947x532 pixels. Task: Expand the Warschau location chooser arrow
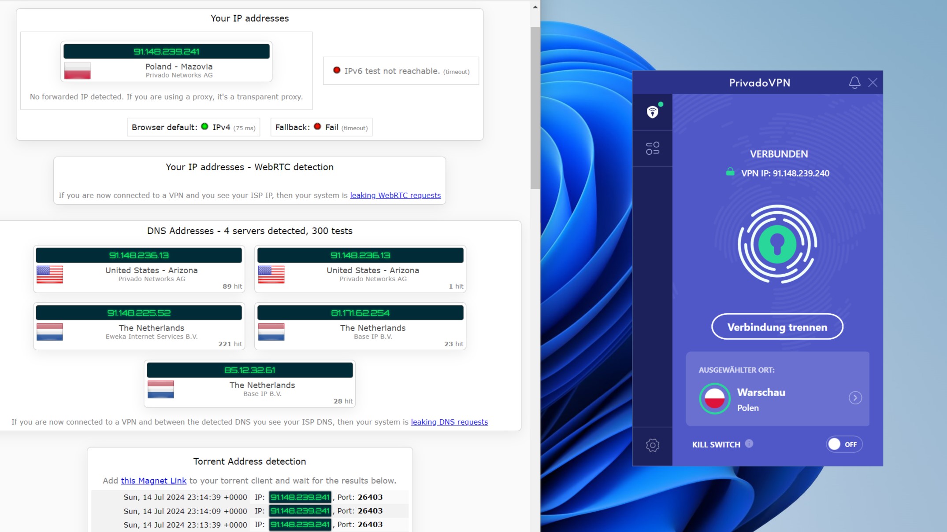click(x=855, y=398)
